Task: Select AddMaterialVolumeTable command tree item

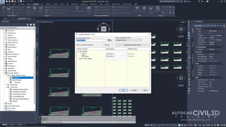Action: pos(20,89)
